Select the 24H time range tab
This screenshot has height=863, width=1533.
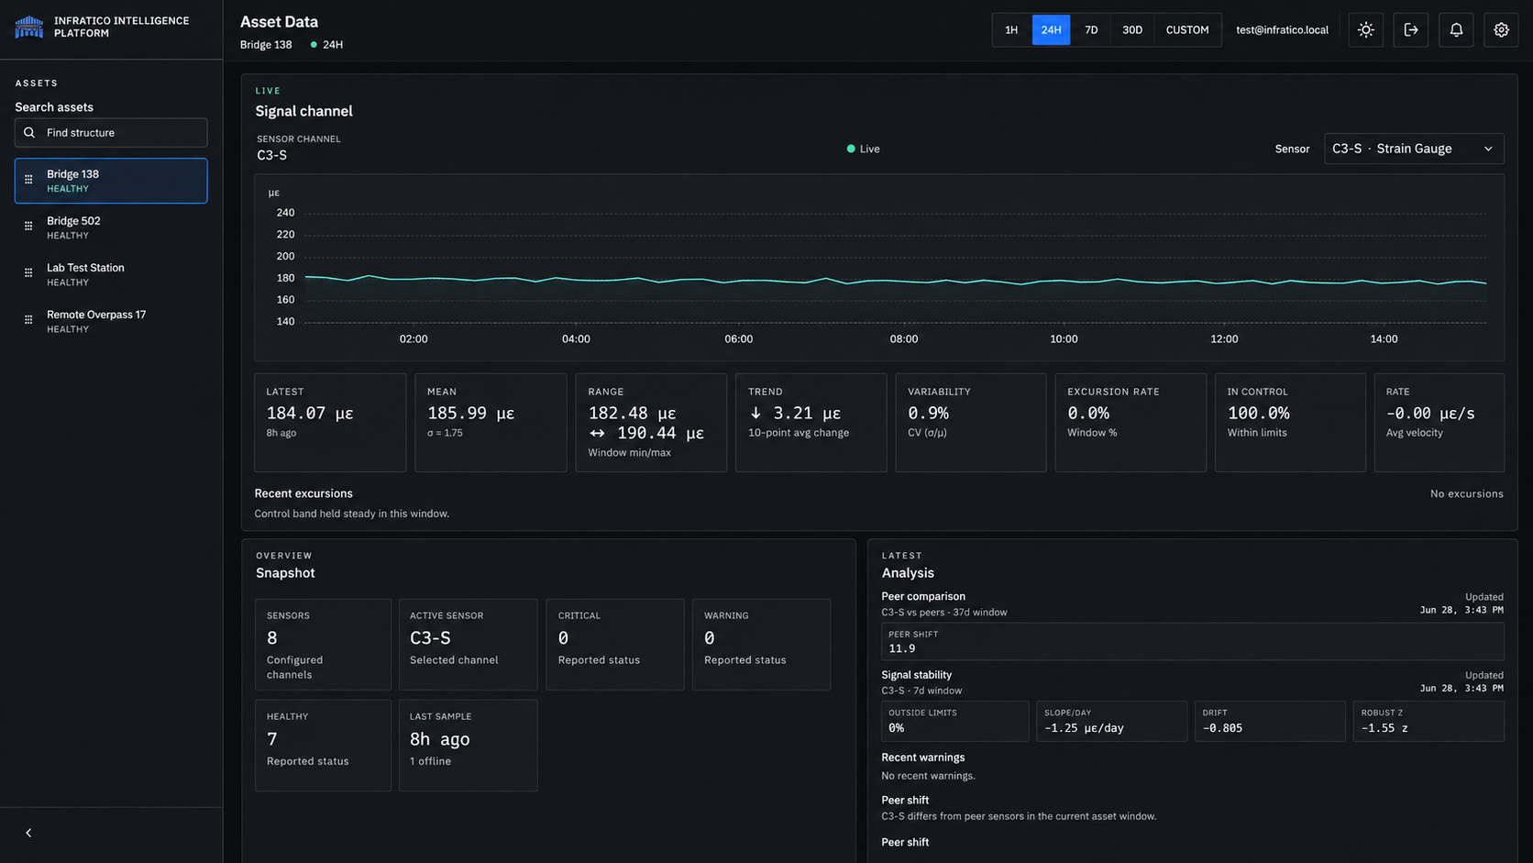coord(1051,30)
